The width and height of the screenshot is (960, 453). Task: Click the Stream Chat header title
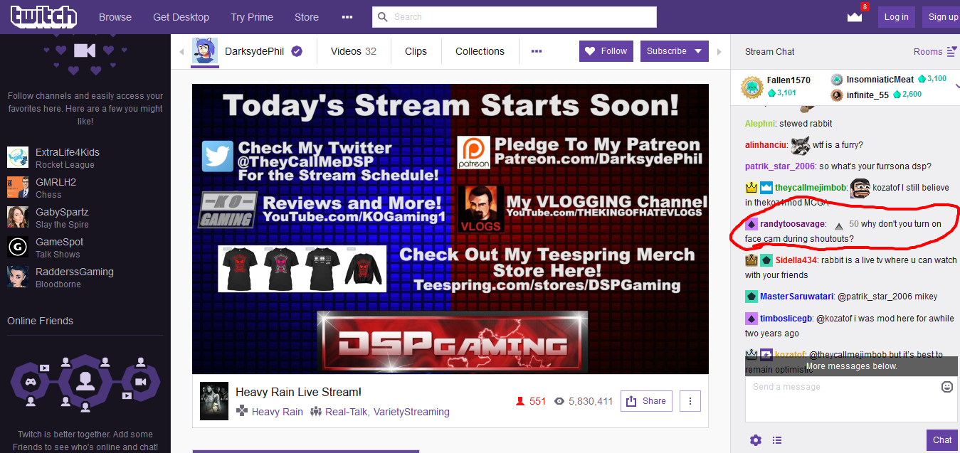tap(770, 51)
